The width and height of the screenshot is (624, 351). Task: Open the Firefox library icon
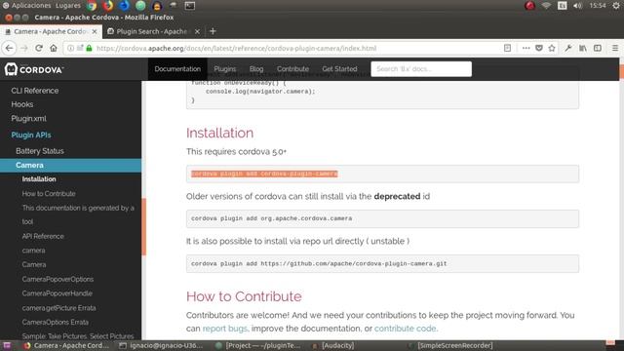[x=583, y=48]
